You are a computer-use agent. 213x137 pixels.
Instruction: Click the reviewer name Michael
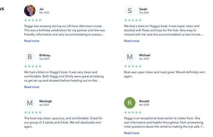145,55
